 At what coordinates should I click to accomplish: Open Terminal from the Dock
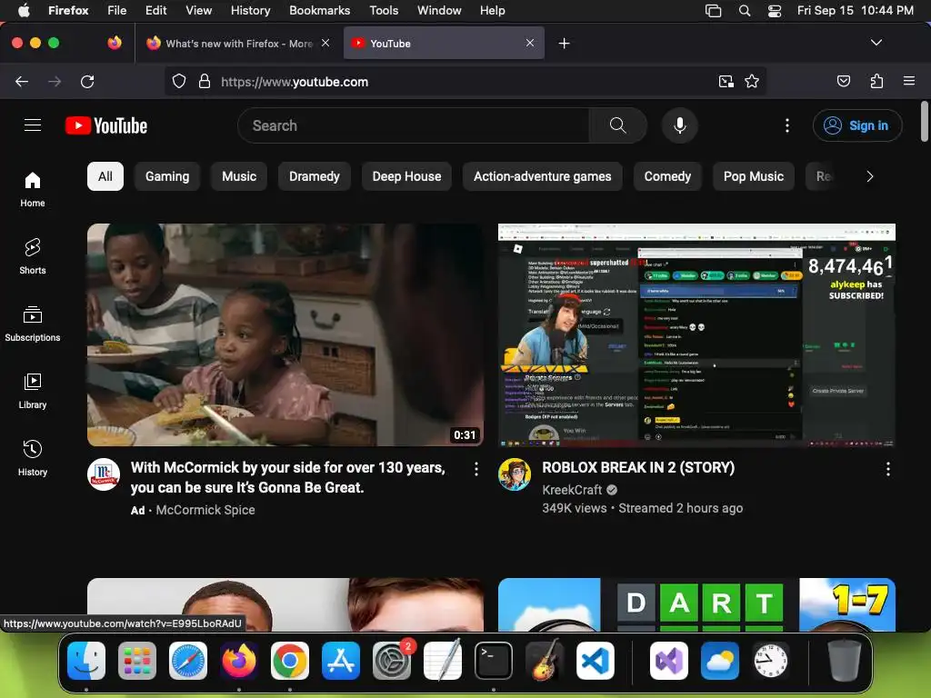(494, 661)
